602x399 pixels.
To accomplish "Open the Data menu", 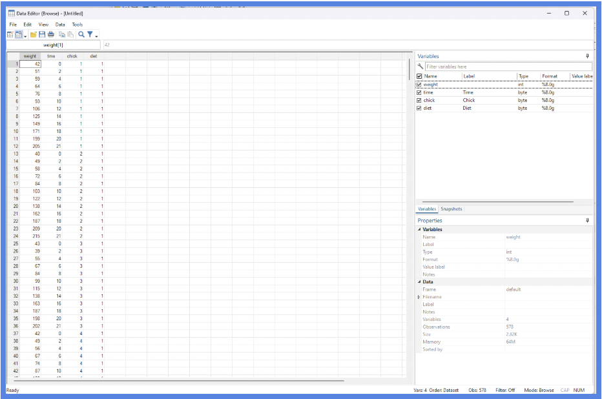I will (x=60, y=25).
